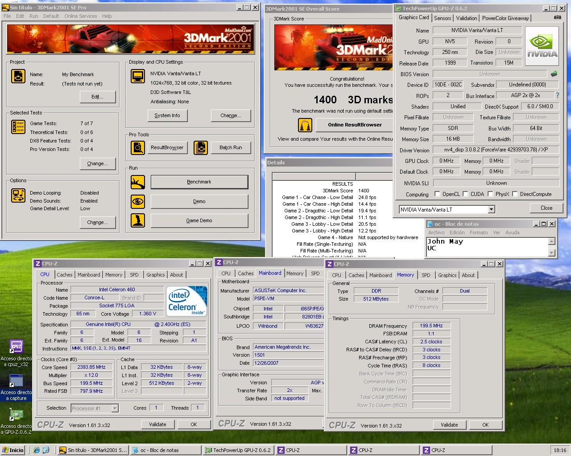
Task: Open the Formato menu in Bloc de notas
Action: coord(478,232)
